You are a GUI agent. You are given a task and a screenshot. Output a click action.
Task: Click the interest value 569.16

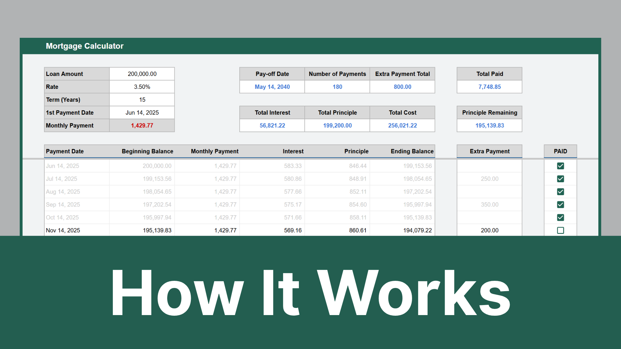[x=293, y=230]
